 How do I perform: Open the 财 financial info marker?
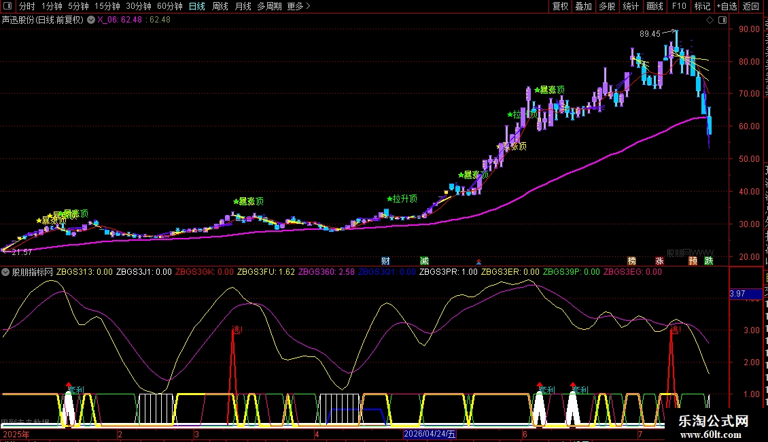coord(385,260)
